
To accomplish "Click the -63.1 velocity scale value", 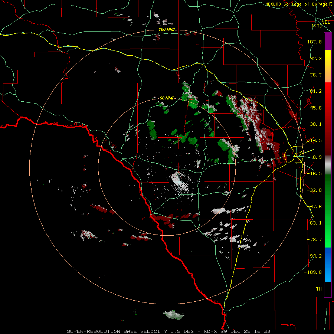I will 314,223.
